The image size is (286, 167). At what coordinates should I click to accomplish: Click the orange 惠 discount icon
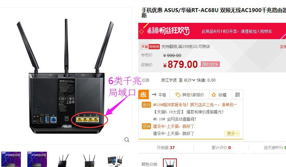click(x=143, y=95)
